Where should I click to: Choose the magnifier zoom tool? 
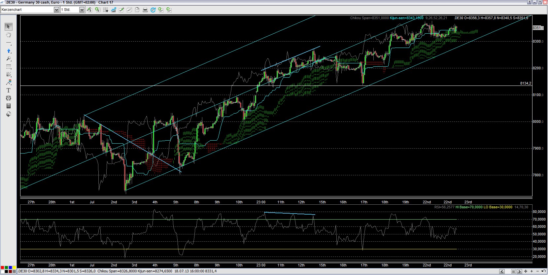[9, 59]
